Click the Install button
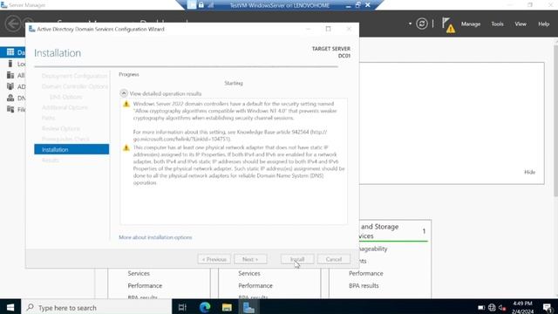 click(297, 259)
